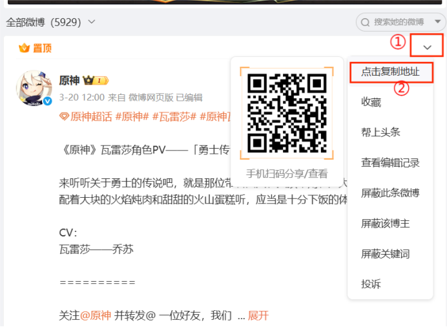Open the search box dropdown arrow

(x=438, y=21)
